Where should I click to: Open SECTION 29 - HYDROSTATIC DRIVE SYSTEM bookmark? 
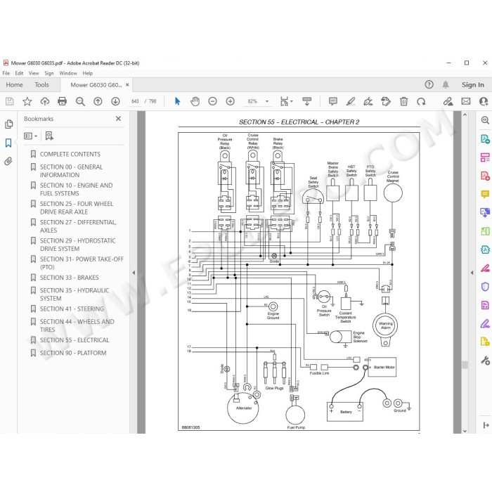pyautogui.click(x=77, y=245)
